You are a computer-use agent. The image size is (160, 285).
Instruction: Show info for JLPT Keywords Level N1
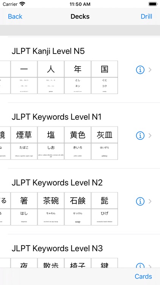[140, 136]
